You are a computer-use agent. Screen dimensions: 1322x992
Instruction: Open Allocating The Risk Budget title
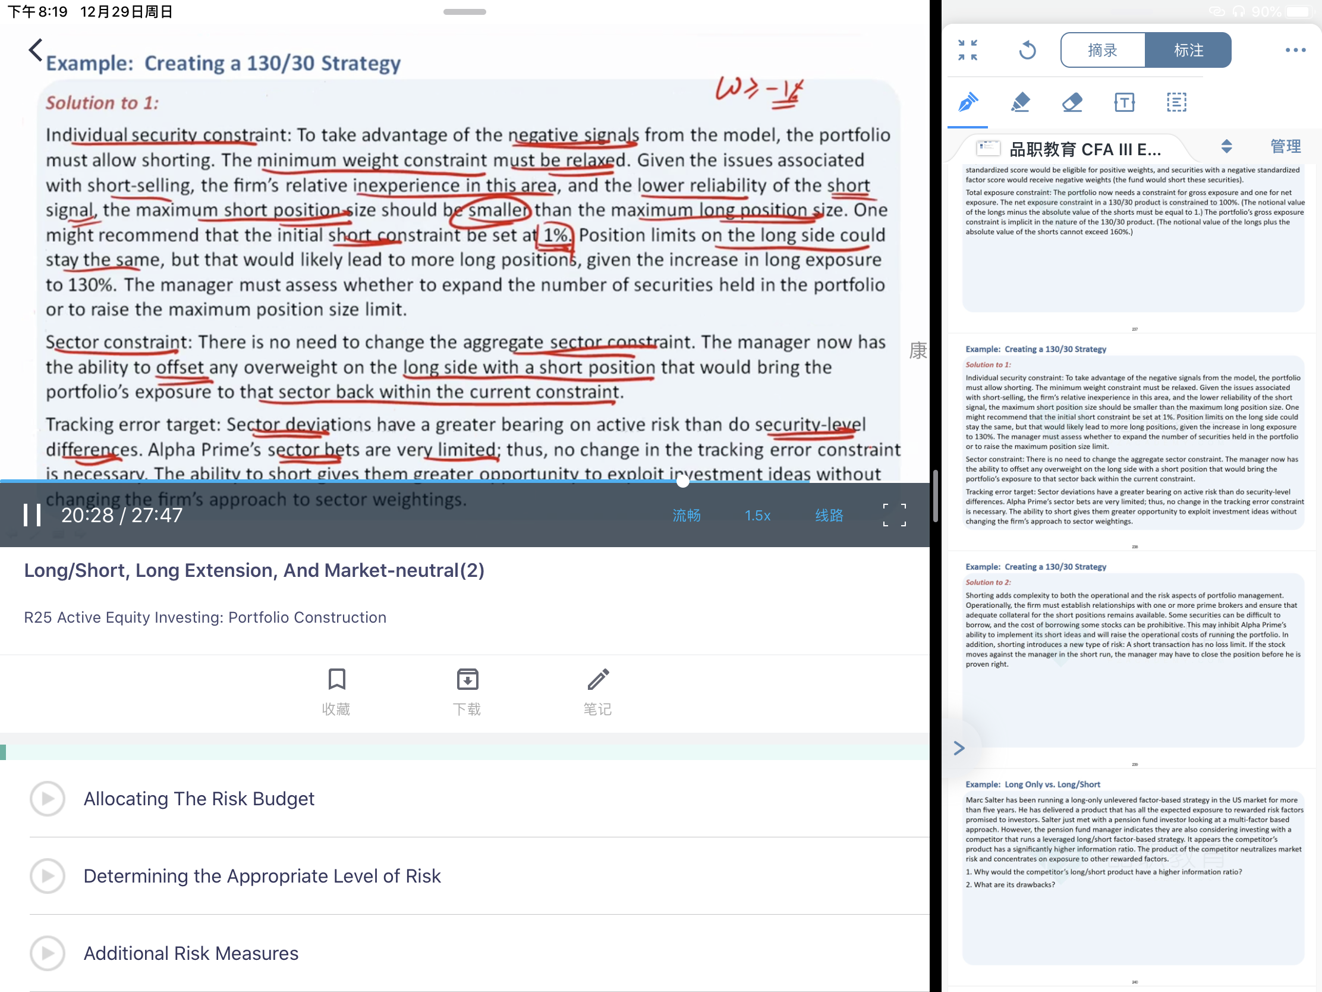199,798
